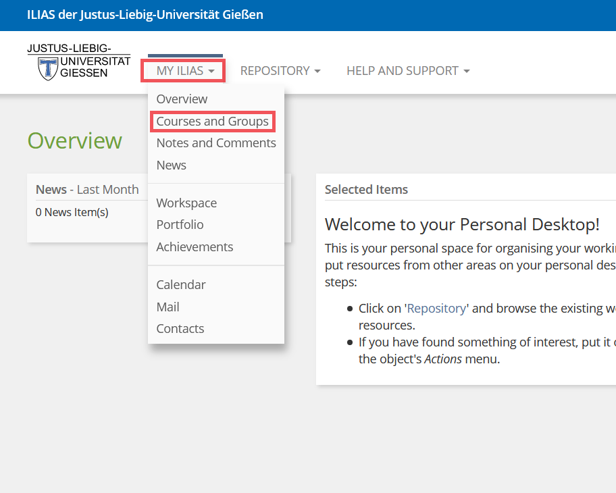Screen dimensions: 616x493
Task: Select News entry in the dropdown menu
Action: (x=171, y=165)
